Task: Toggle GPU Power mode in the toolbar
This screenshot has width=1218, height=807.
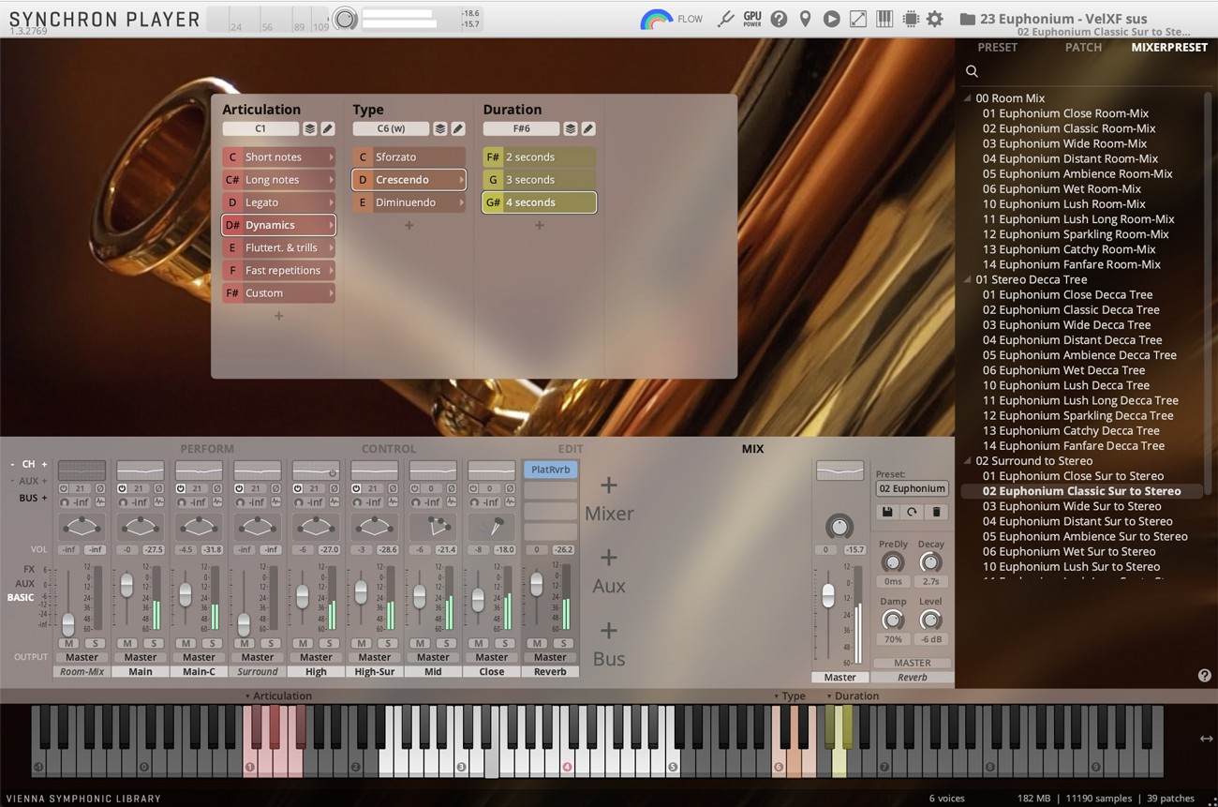Action: coord(750,18)
